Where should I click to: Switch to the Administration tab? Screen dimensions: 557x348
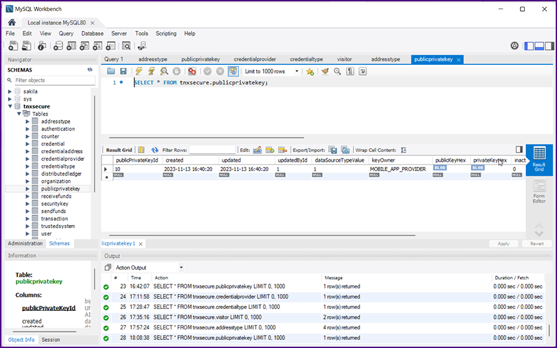click(x=25, y=244)
